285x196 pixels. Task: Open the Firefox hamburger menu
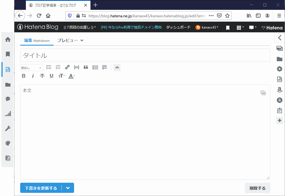click(279, 16)
